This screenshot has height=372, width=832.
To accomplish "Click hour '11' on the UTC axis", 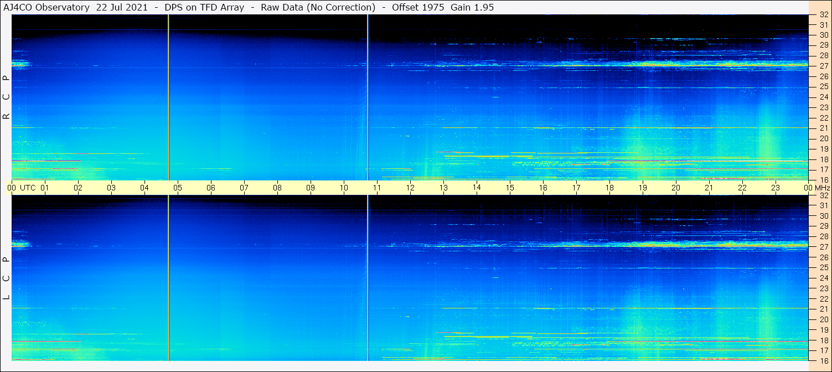I will (x=377, y=188).
